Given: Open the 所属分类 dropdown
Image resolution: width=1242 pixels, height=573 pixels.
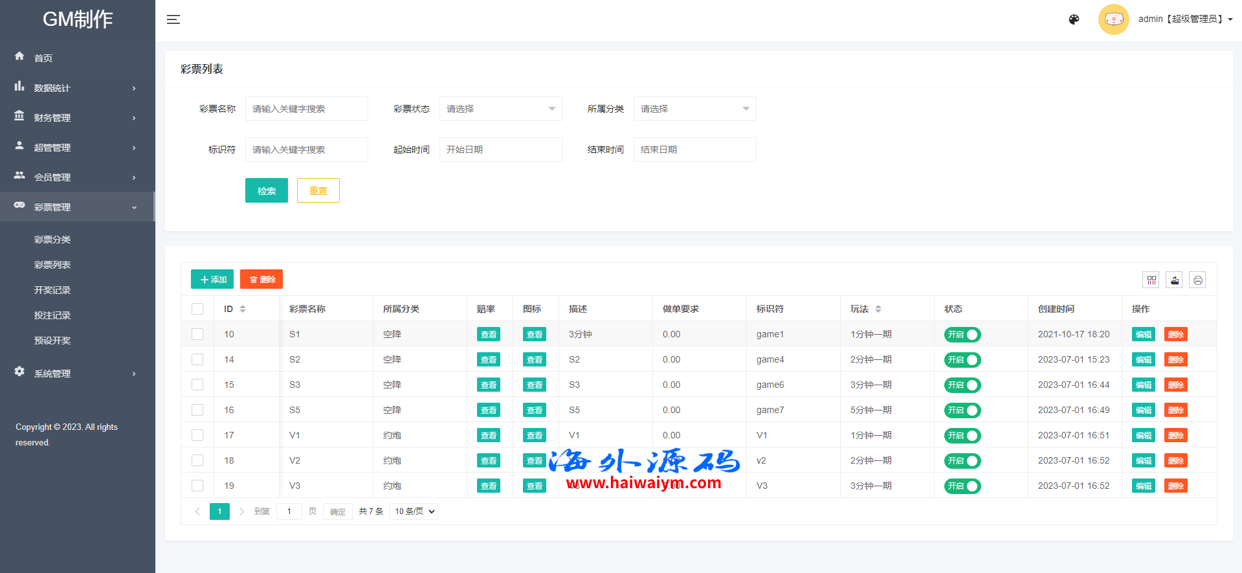Looking at the screenshot, I should (x=694, y=109).
